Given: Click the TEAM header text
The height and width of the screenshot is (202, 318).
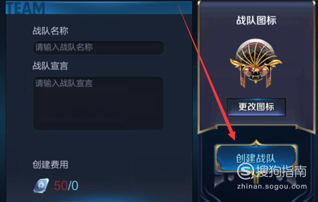Looking at the screenshot, I should click(x=25, y=8).
